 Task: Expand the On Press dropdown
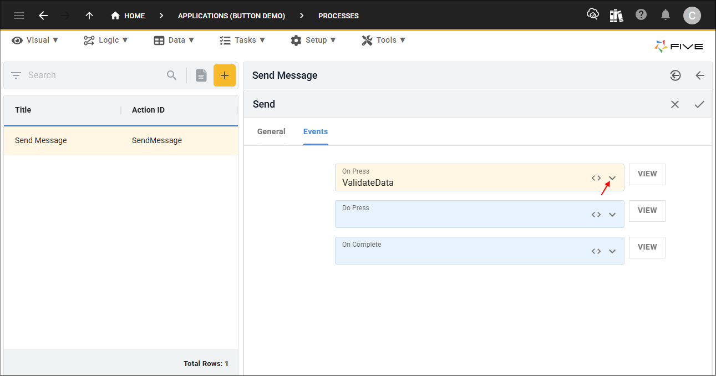click(612, 178)
